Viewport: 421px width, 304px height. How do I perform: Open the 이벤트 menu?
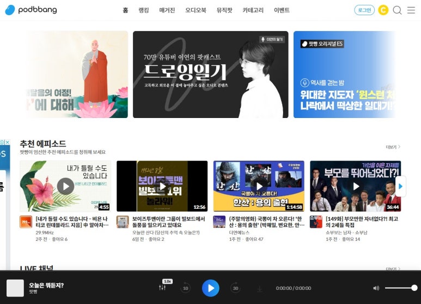(x=282, y=10)
